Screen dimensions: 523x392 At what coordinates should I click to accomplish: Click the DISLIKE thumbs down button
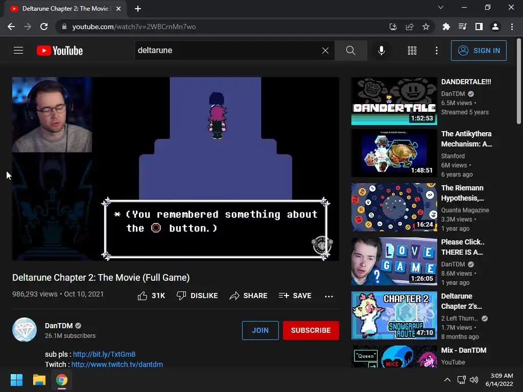click(197, 296)
